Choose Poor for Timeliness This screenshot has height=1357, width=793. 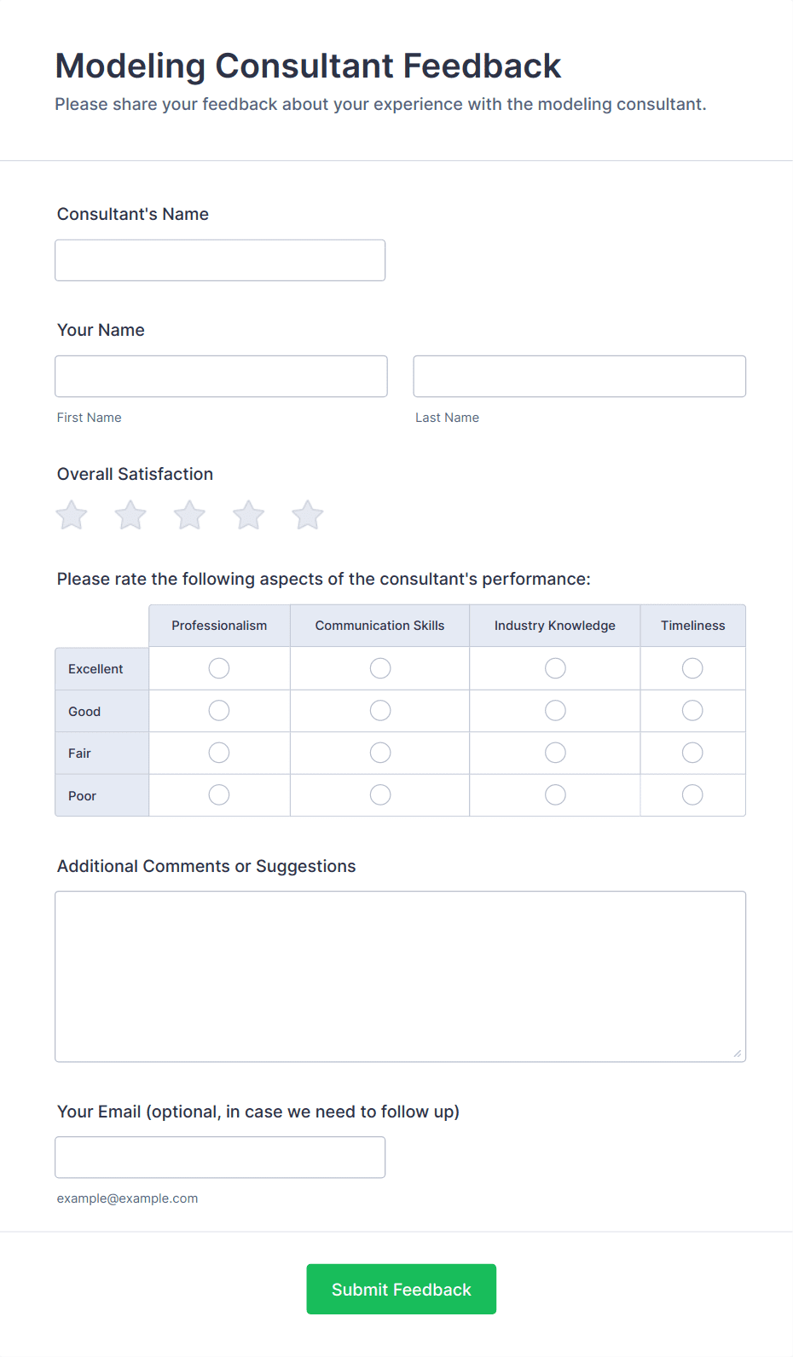(x=692, y=795)
